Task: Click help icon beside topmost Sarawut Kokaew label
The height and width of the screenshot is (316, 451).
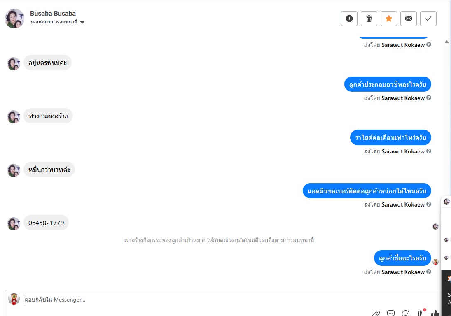Action: pos(429,44)
